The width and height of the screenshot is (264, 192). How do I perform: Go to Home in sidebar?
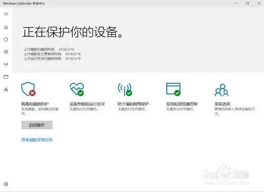coord(6,27)
